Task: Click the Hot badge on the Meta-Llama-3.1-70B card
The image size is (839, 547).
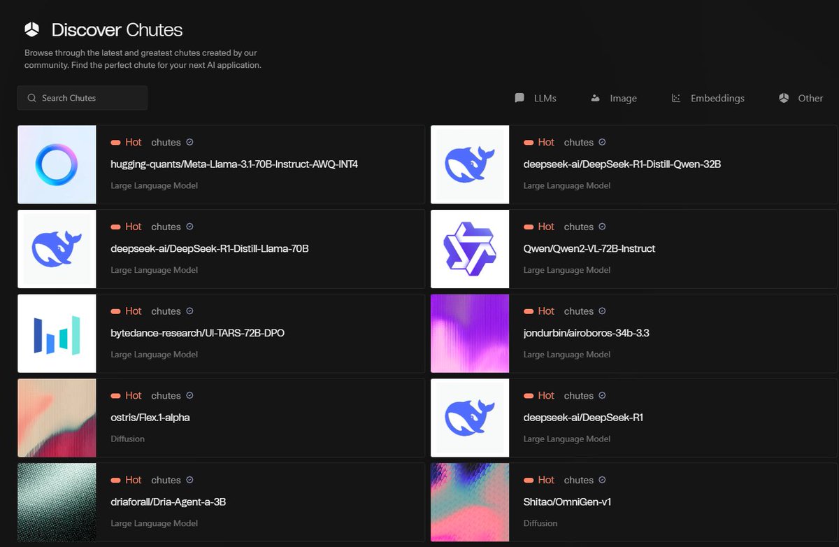Action: click(126, 142)
